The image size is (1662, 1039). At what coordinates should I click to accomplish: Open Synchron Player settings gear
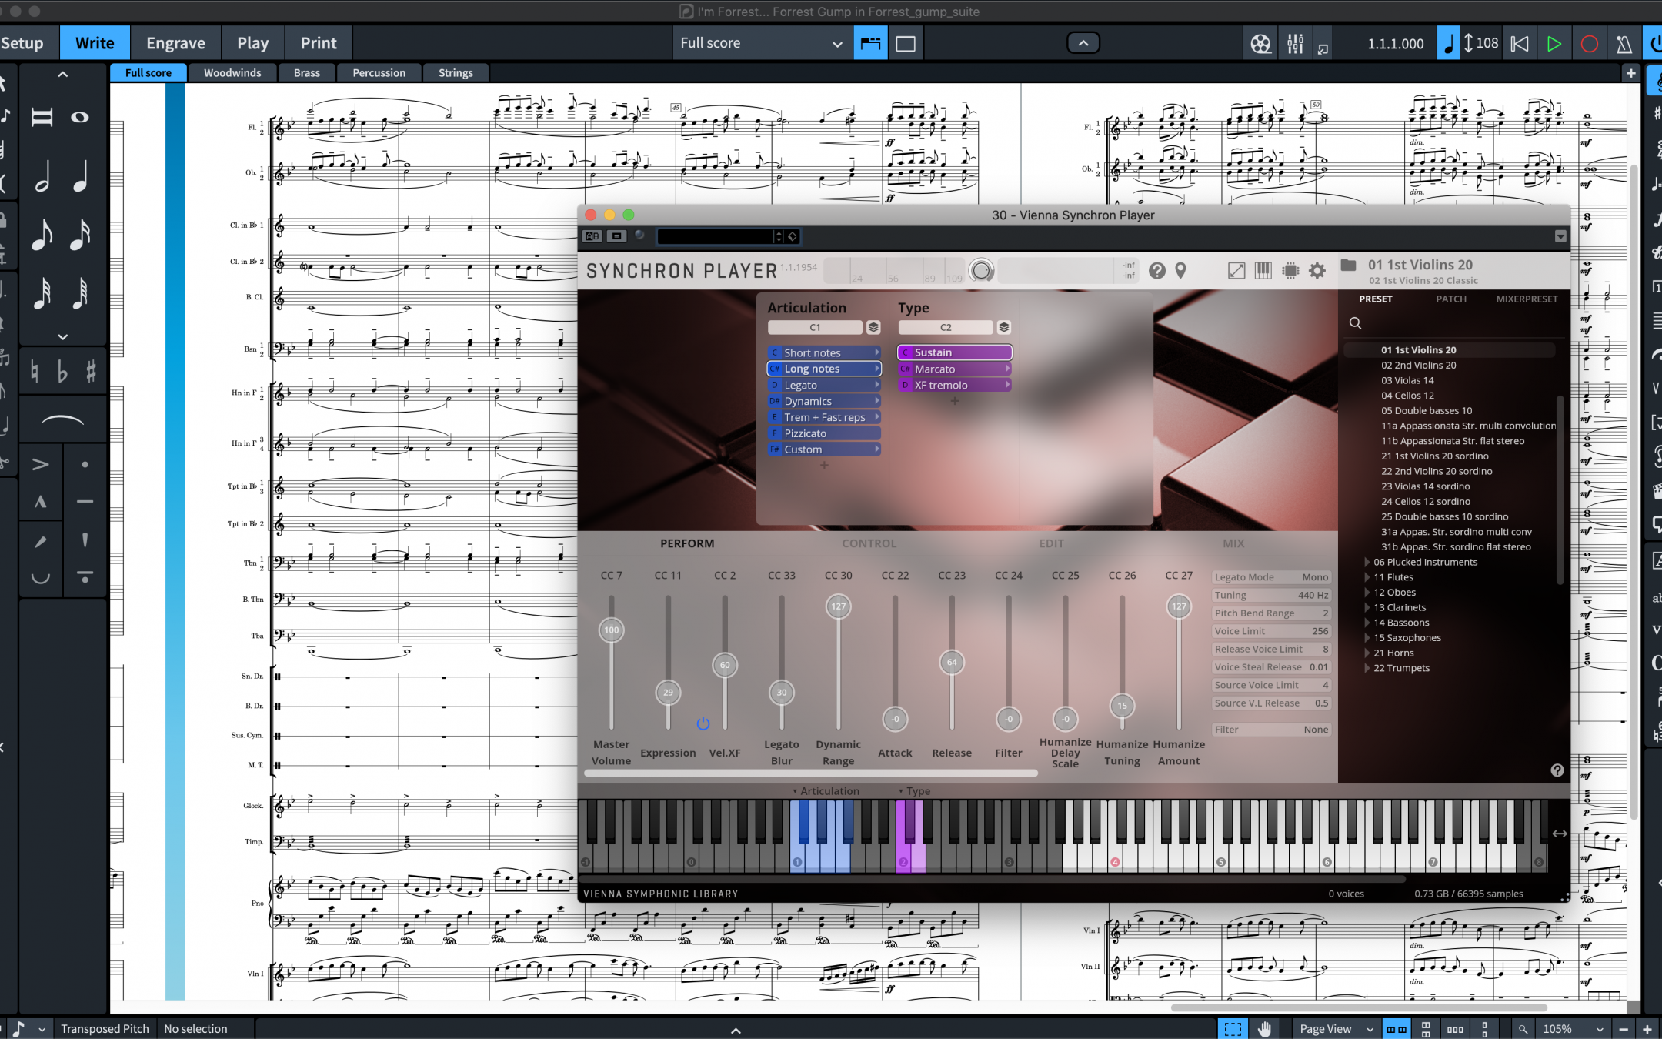coord(1317,271)
